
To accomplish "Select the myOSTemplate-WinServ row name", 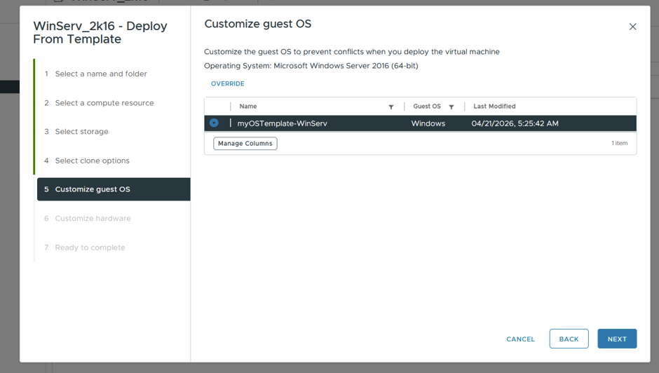I will [x=282, y=123].
